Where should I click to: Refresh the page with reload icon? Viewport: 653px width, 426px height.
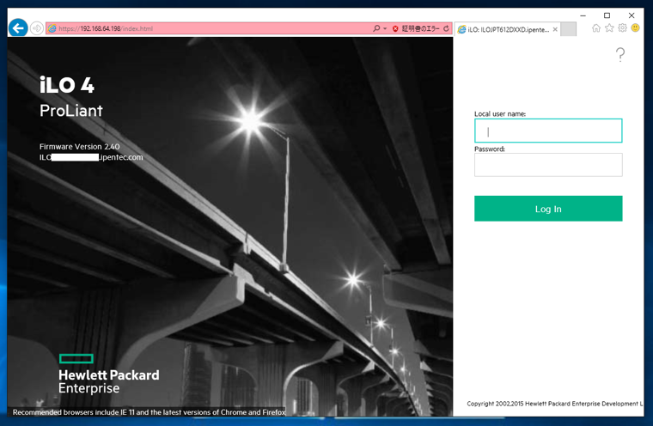tap(446, 28)
